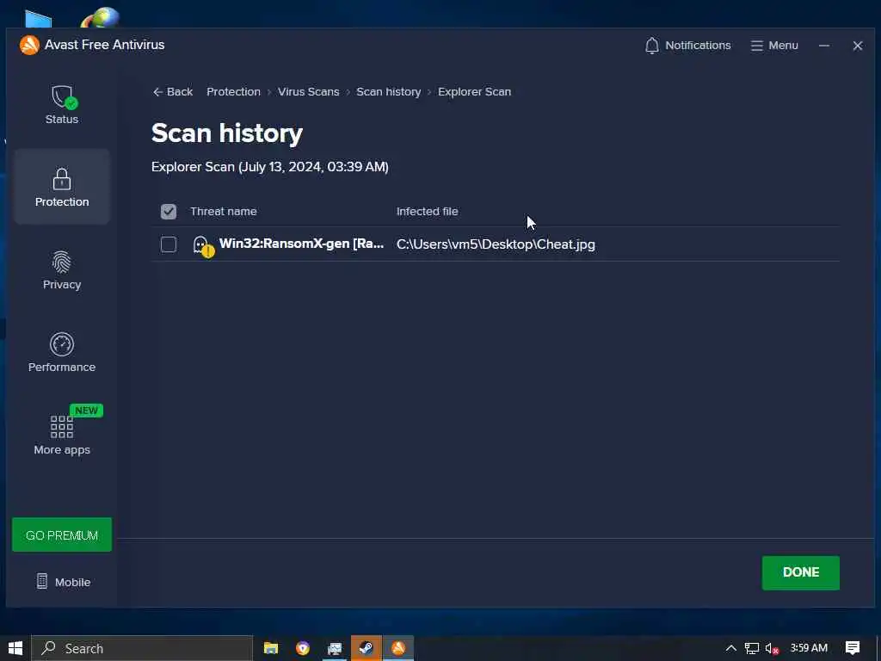Screen dimensions: 881x661
Task: Click the taskbar Search box
Action: coord(142,648)
